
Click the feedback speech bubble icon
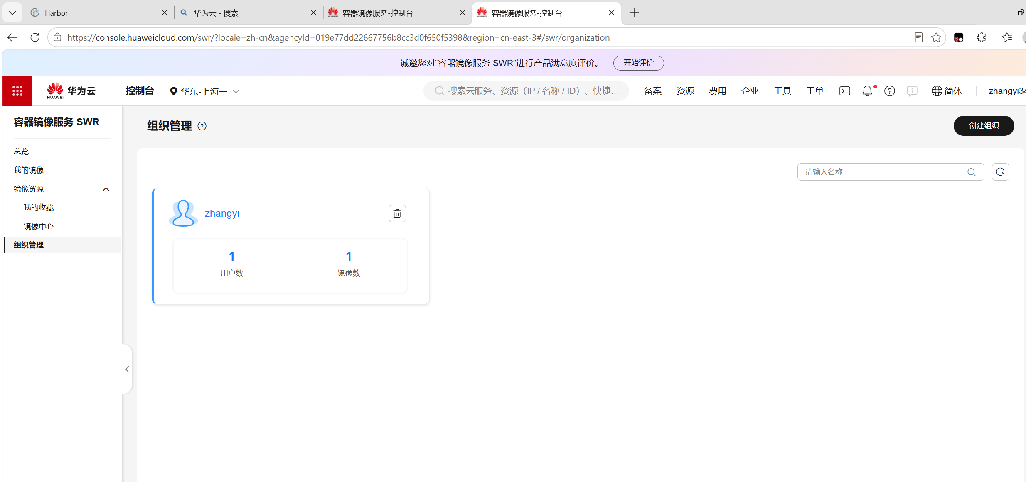click(912, 91)
